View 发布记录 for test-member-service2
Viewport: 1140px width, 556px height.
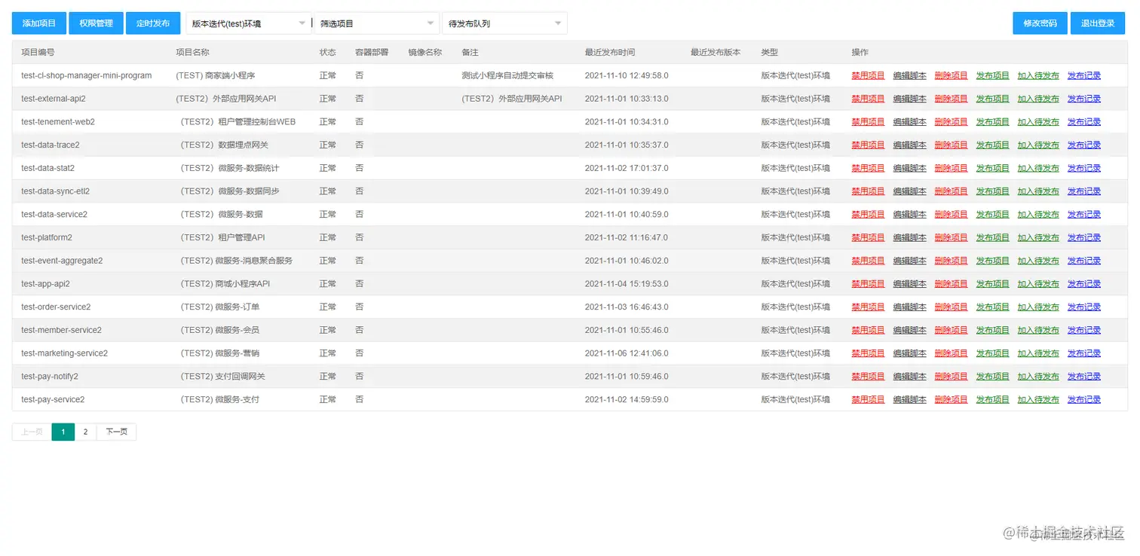point(1084,330)
